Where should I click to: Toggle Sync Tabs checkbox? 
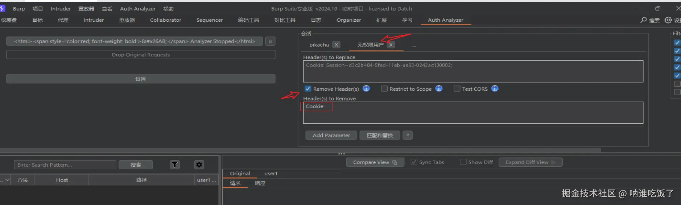pos(414,162)
